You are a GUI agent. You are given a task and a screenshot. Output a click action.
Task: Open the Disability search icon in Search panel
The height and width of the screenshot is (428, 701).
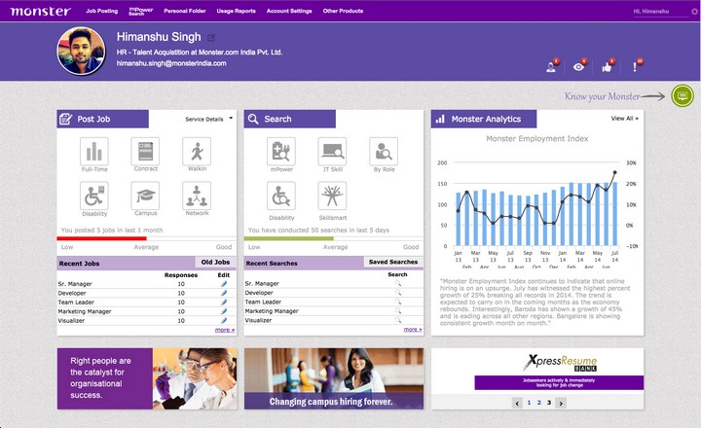[x=281, y=196]
